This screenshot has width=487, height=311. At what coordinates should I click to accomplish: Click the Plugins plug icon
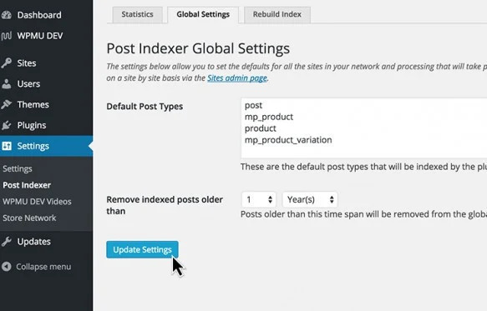6,125
